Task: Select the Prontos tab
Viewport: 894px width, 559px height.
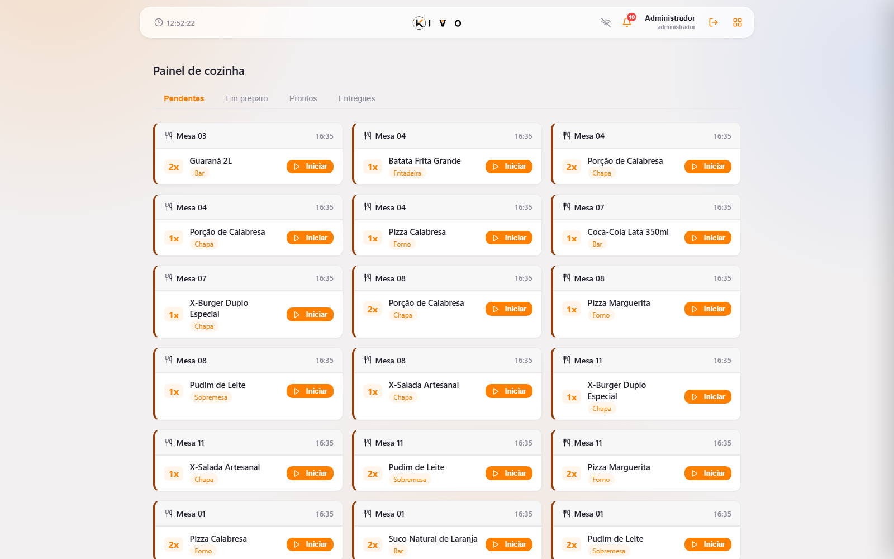Action: 303,98
